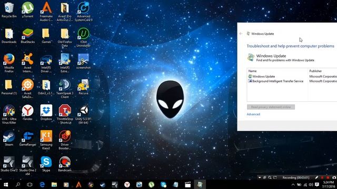Open the Advanced link in troubleshooter
The width and height of the screenshot is (337, 189).
253,114
